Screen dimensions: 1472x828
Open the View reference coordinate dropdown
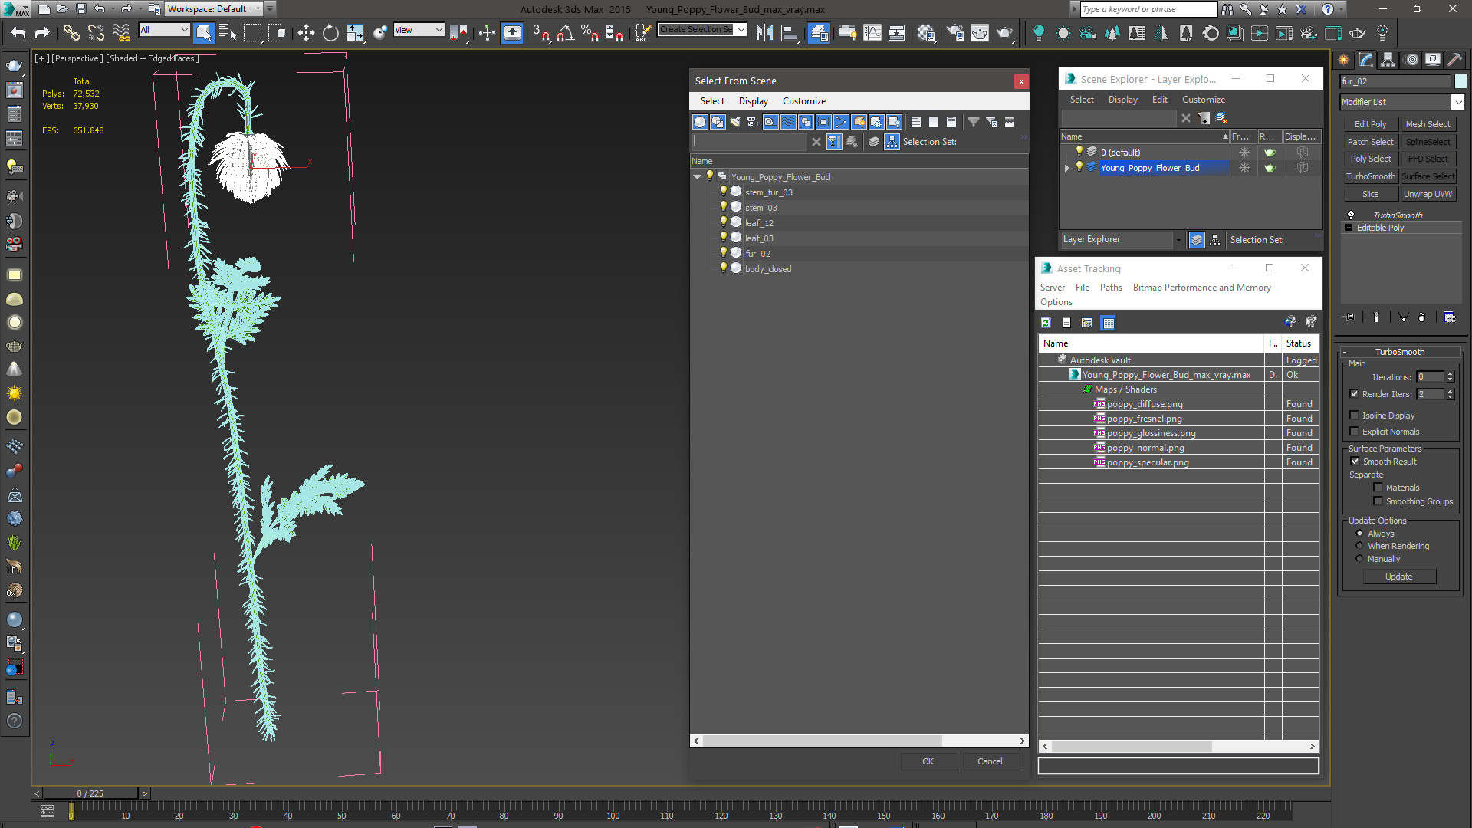coord(419,30)
